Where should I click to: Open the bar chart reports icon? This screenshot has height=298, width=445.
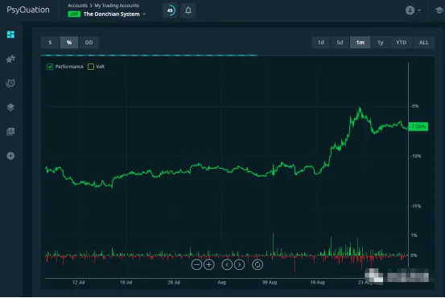[10, 132]
